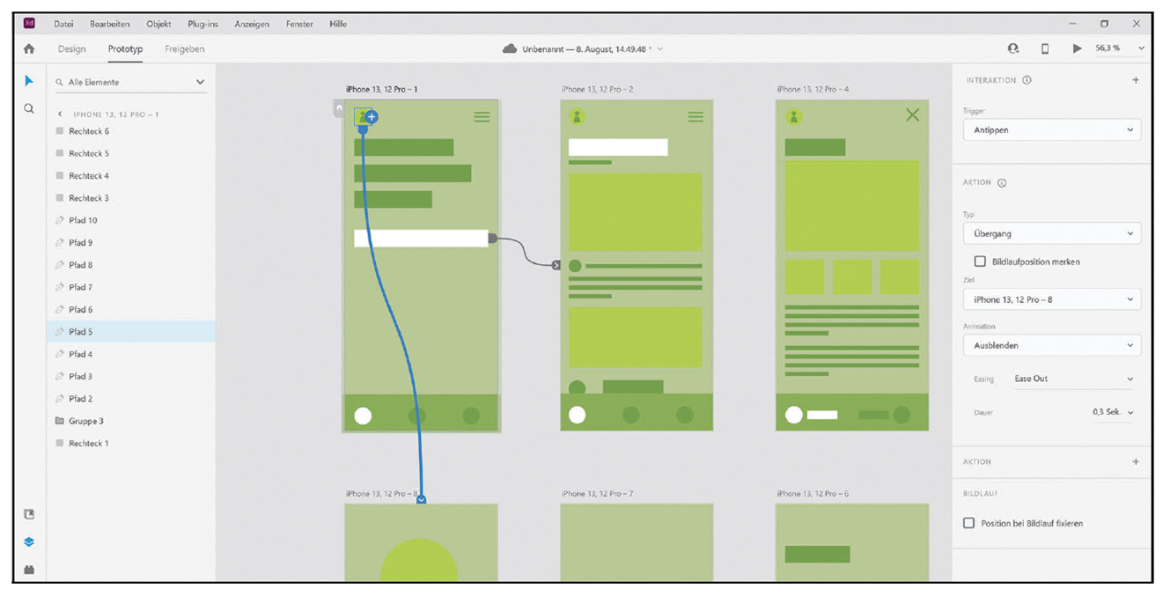Toggle Position bei Bildlauf fixieren checkbox
The height and width of the screenshot is (597, 1163).
click(969, 523)
